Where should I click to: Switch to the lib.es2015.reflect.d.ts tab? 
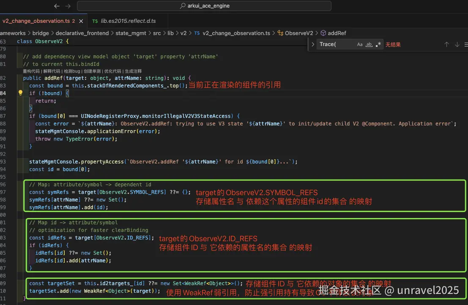128,21
